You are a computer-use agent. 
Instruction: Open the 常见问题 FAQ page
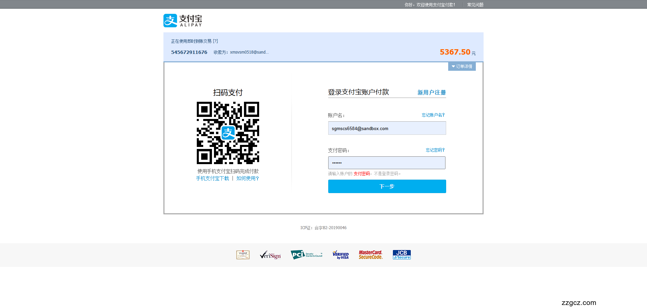click(x=474, y=4)
